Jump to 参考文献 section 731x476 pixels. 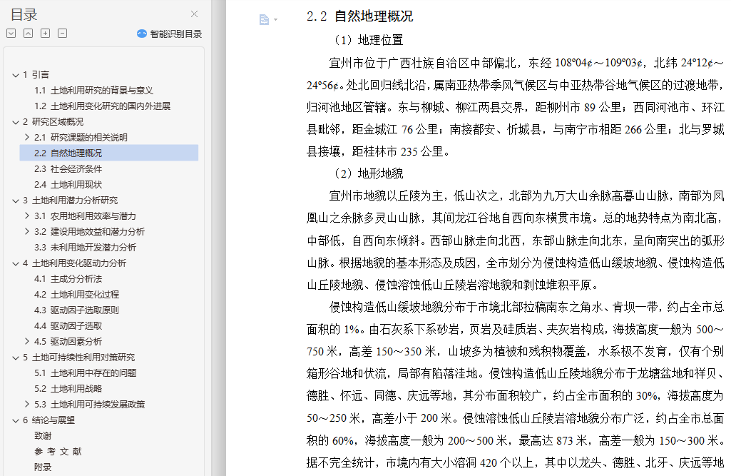[x=58, y=451]
